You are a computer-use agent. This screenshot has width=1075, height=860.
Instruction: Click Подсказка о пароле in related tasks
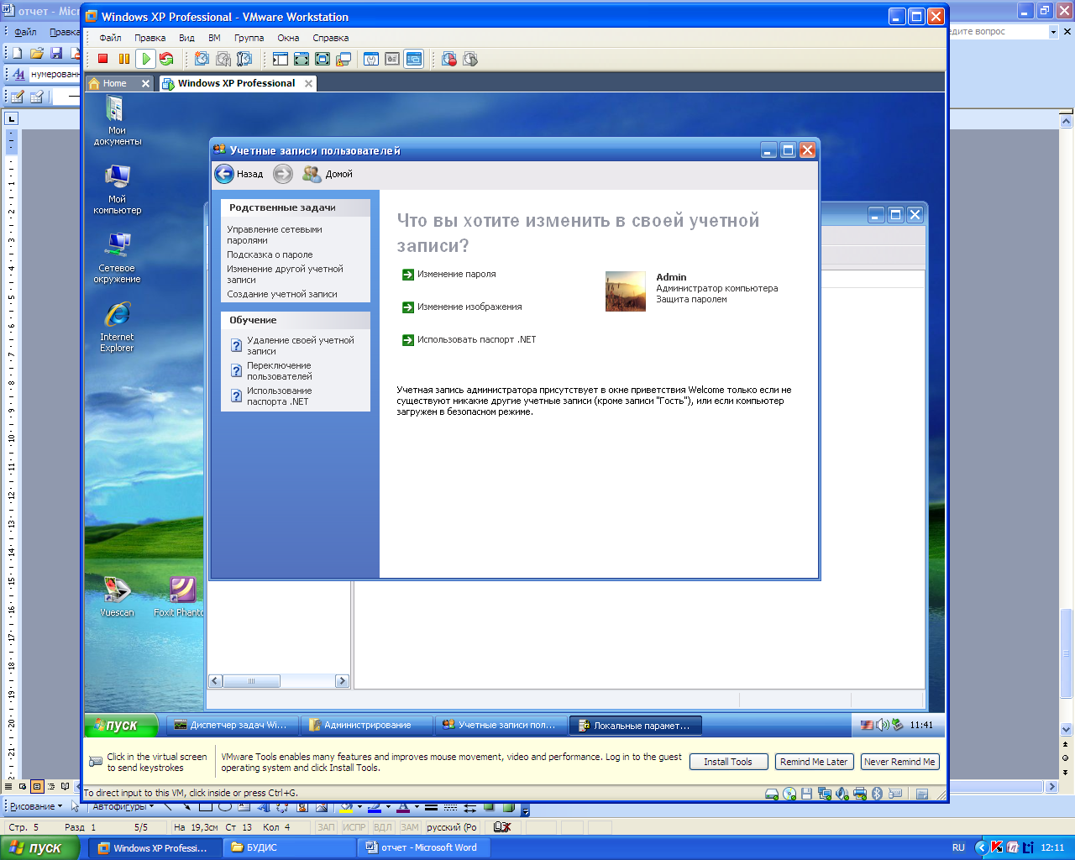(x=270, y=254)
